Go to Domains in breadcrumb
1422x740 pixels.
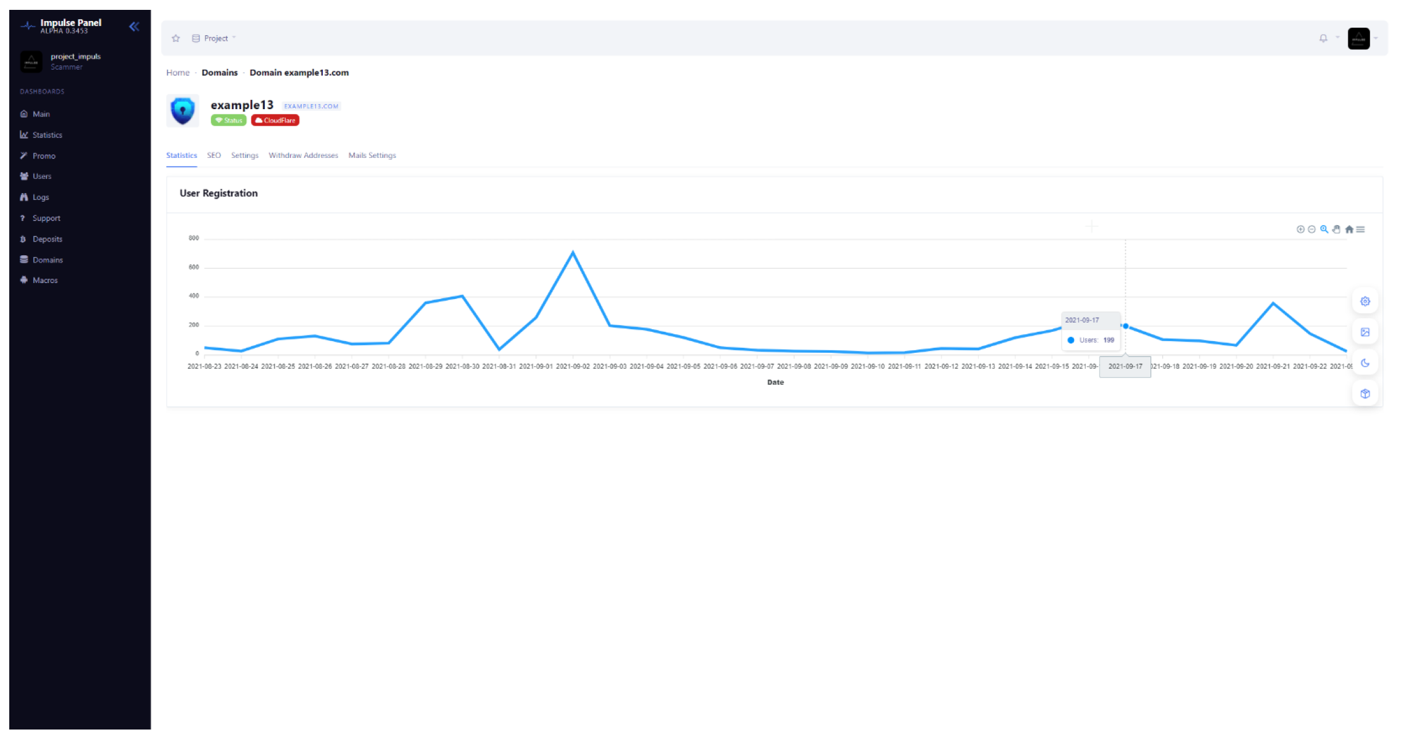219,73
